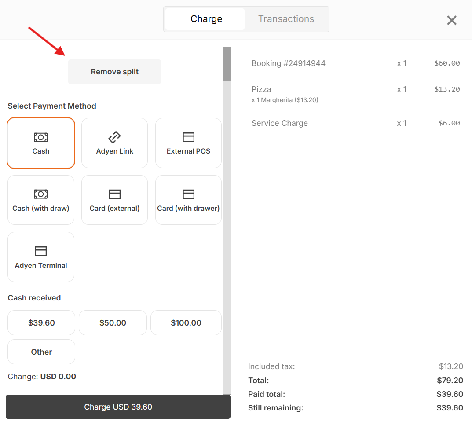Image resolution: width=472 pixels, height=425 pixels.
Task: Click the Remove split button
Action: tap(114, 72)
